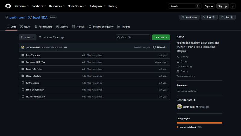View the 0 stars link
The height and width of the screenshot is (136, 241).
[182, 61]
